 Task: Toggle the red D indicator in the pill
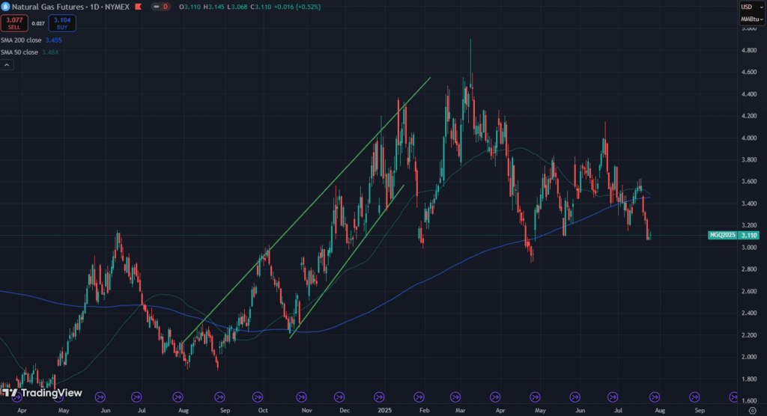point(166,7)
